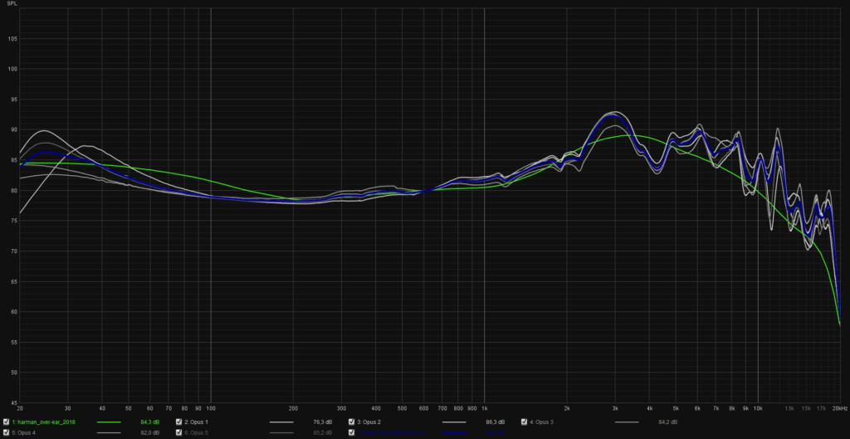The height and width of the screenshot is (439, 850).
Task: Click the blue Razer Opus line swatch
Action: [x=454, y=432]
